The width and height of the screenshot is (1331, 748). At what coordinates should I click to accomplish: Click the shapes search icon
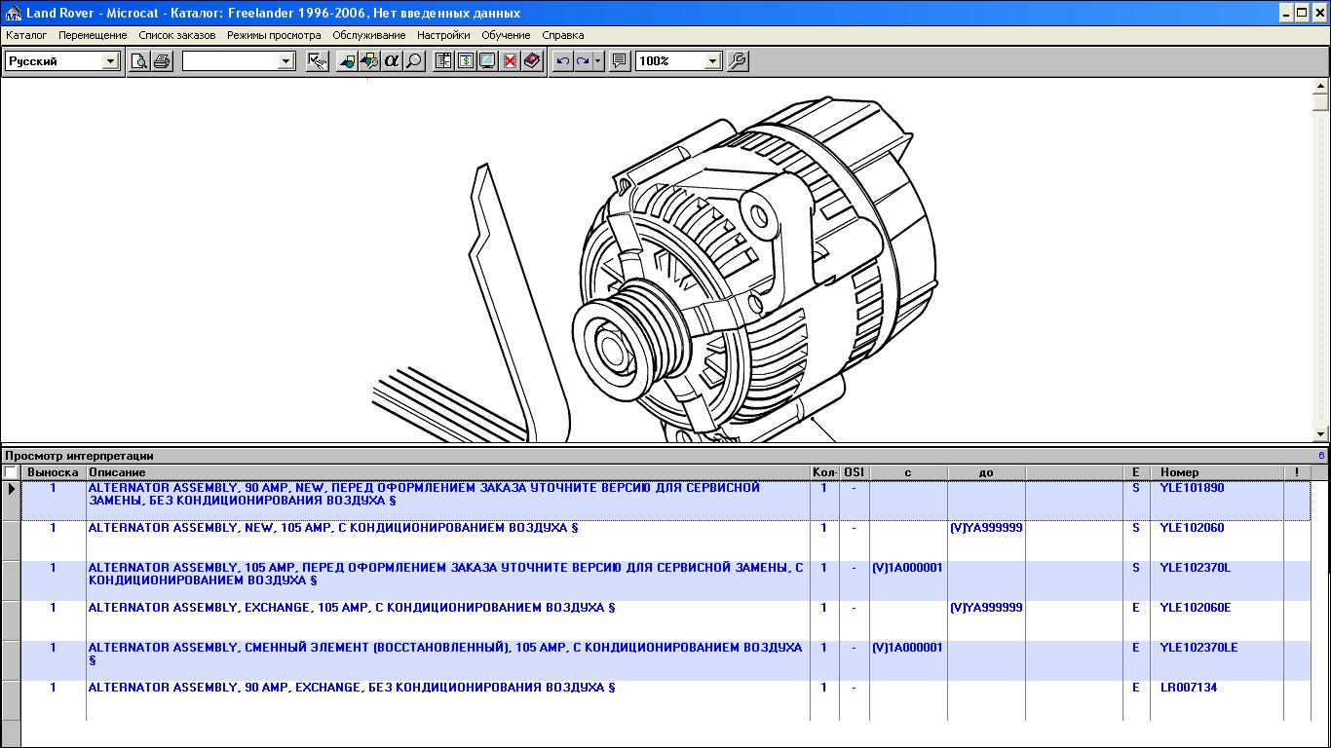coord(347,61)
